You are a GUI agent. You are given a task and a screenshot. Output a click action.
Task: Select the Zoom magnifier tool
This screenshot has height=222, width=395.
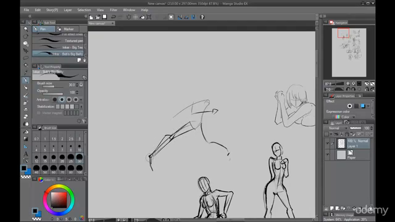click(x=26, y=29)
